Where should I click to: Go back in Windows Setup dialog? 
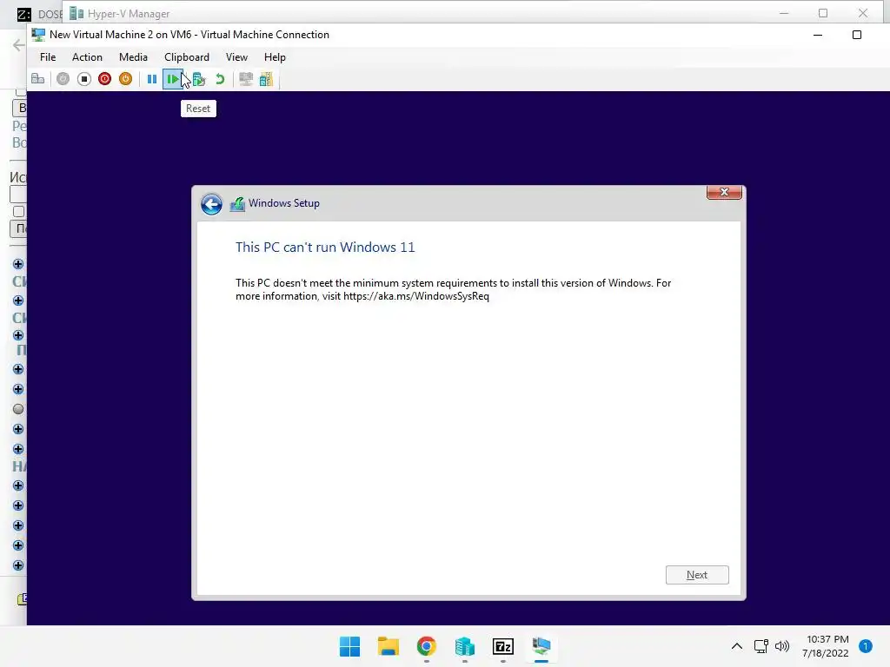click(212, 204)
